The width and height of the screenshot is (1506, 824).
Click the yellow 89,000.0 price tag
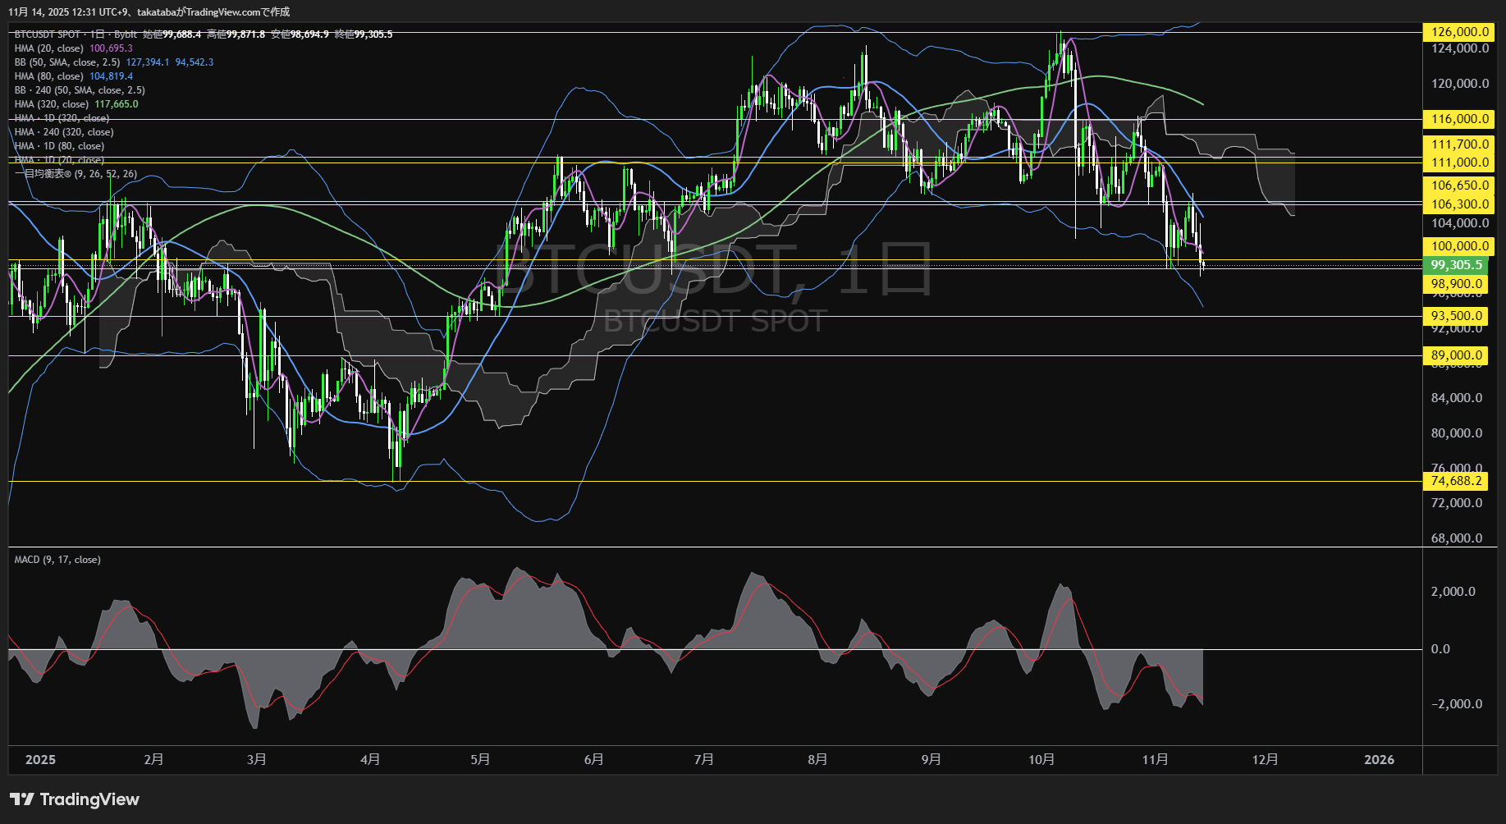coord(1456,355)
